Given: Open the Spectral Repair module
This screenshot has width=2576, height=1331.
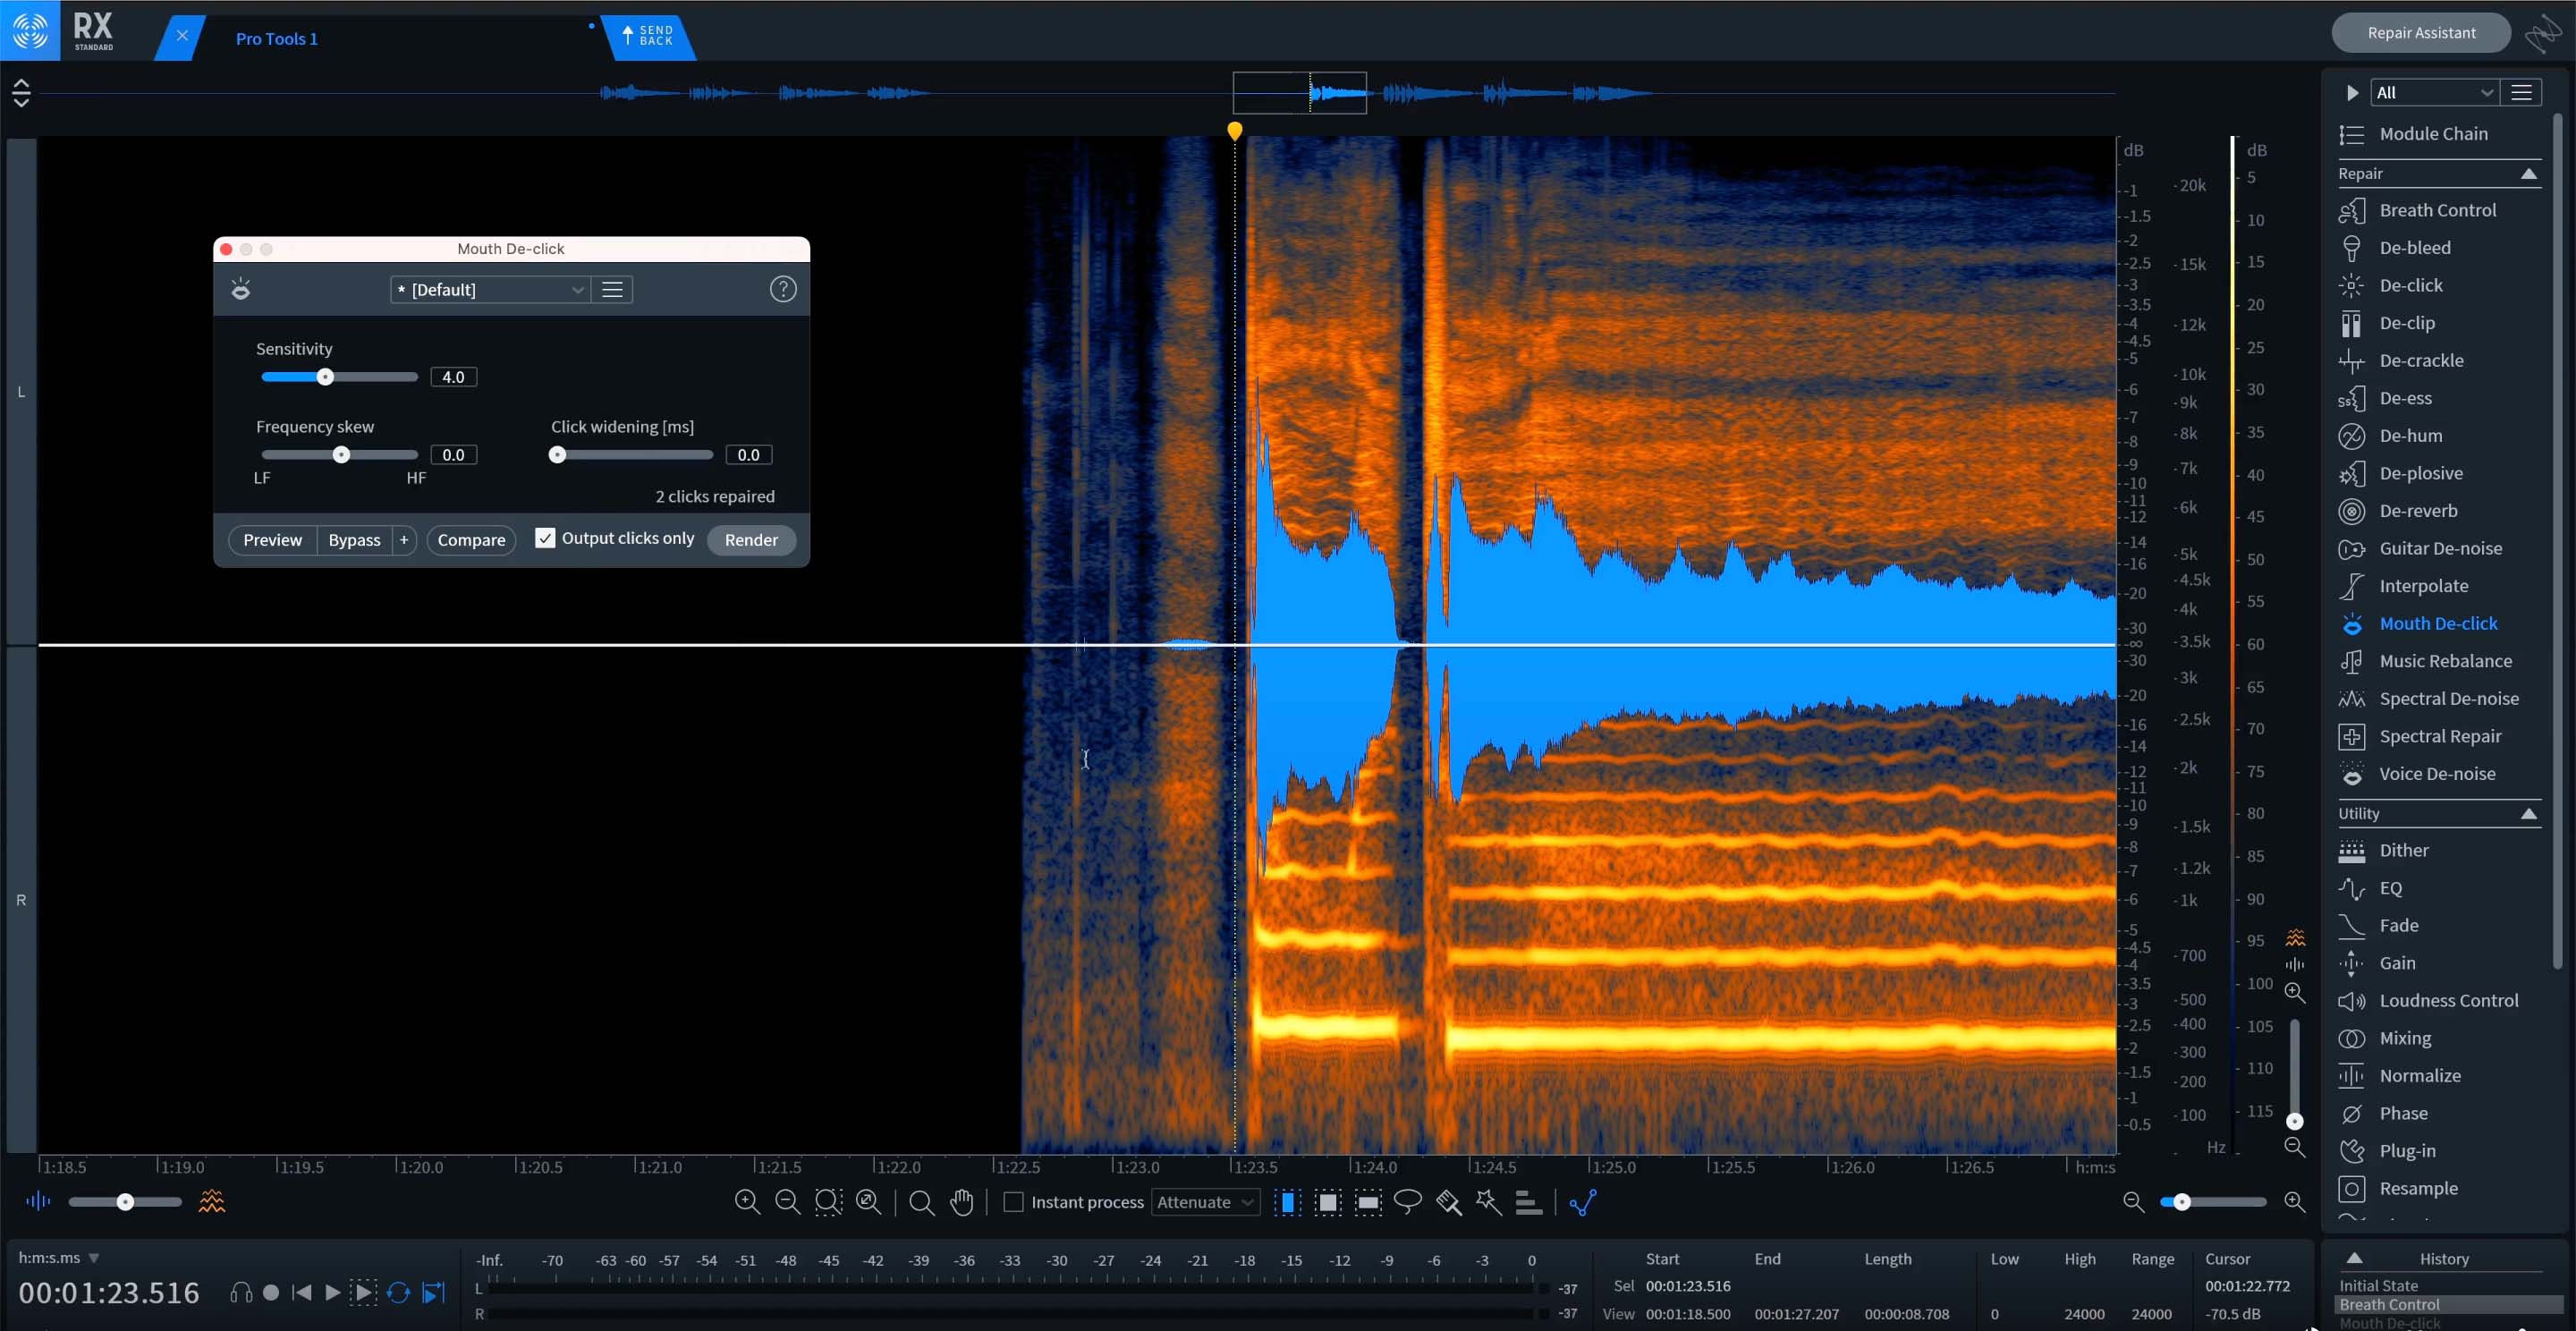Looking at the screenshot, I should click(x=2440, y=736).
